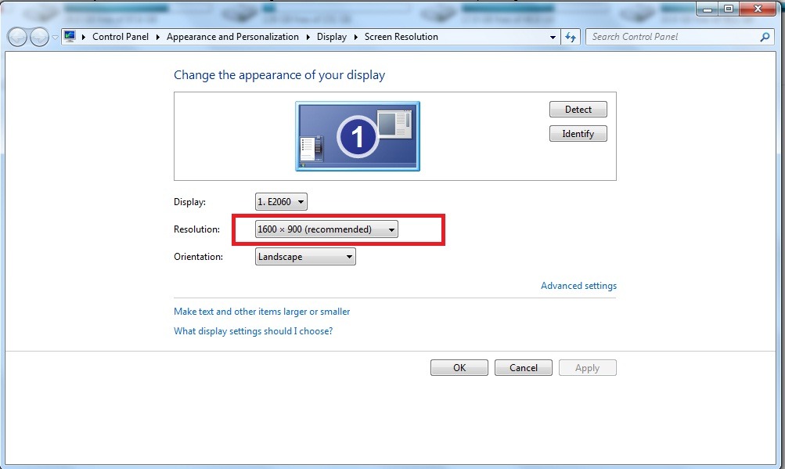Open the recent pages arrow beside Forward

[x=55, y=37]
